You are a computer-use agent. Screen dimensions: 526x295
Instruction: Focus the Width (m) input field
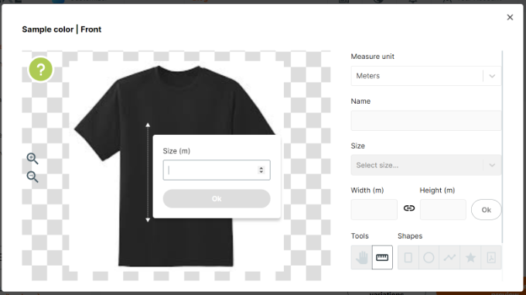(374, 209)
